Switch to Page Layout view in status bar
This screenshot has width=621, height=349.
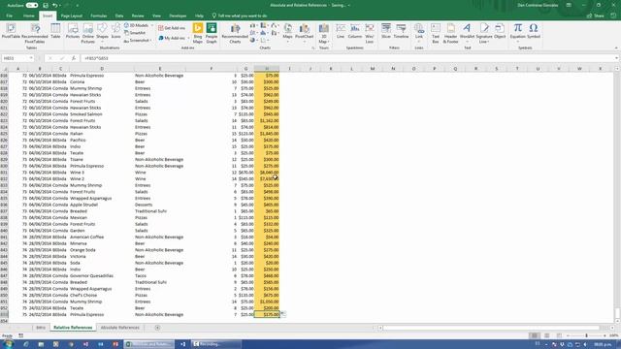546,335
